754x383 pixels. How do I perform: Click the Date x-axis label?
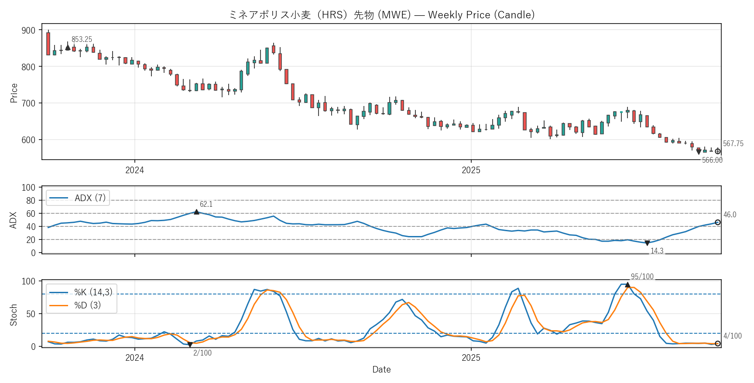click(381, 369)
